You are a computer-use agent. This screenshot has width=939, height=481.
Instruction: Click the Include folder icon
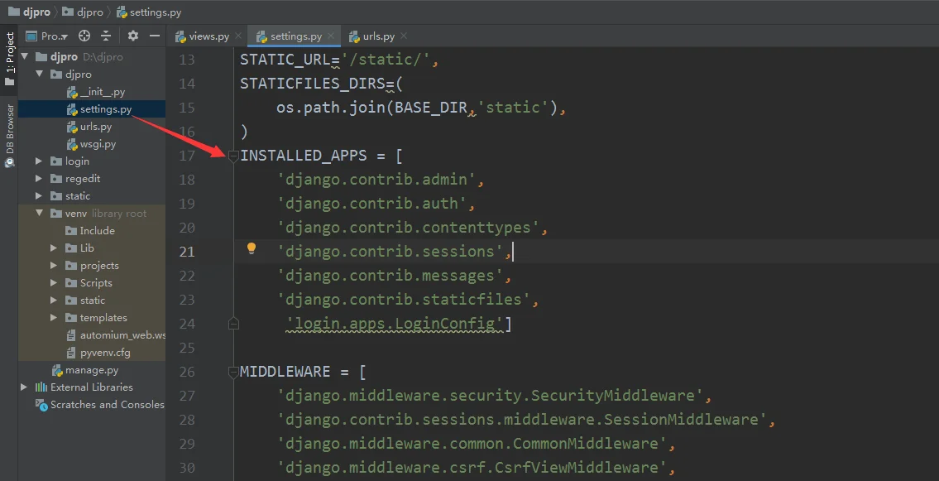coord(70,231)
